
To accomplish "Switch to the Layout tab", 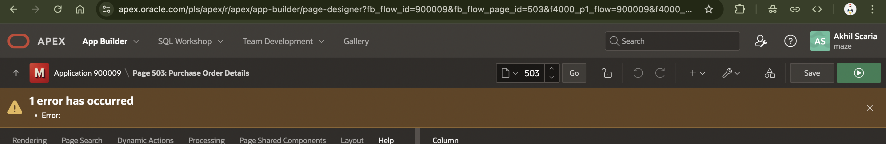I will pos(352,140).
